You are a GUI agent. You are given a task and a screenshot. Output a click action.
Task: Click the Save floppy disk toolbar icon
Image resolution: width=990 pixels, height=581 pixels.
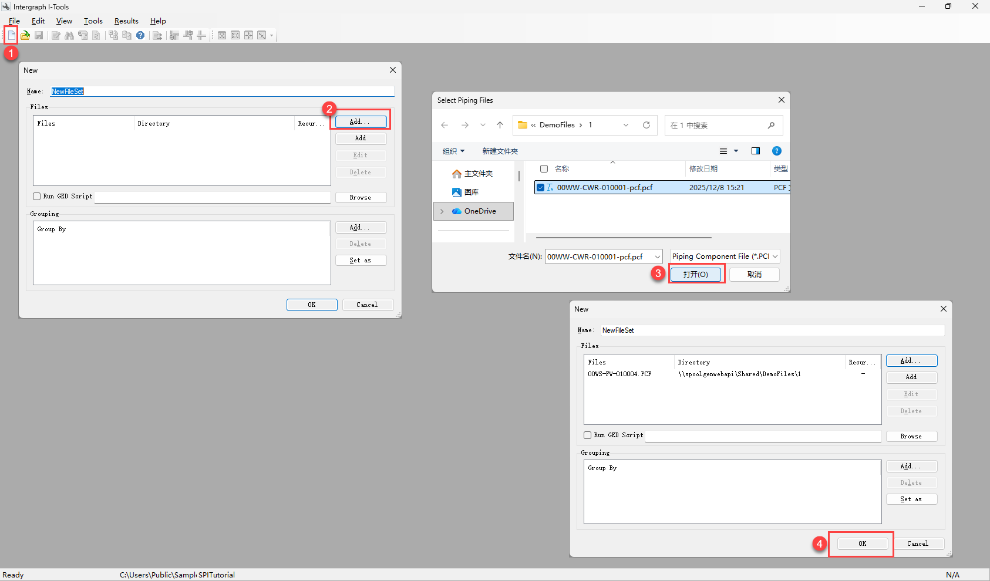pos(39,35)
